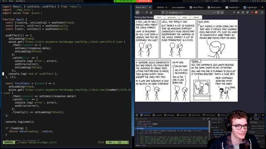266x149 pixels.
Task: Click the 'Picking Bad Stocks' title text
Action: tap(144, 17)
